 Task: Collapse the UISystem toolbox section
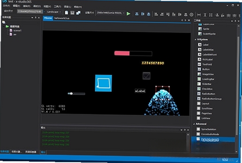[195, 40]
